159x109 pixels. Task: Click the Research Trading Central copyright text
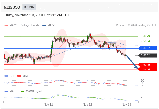[x=136, y=25]
